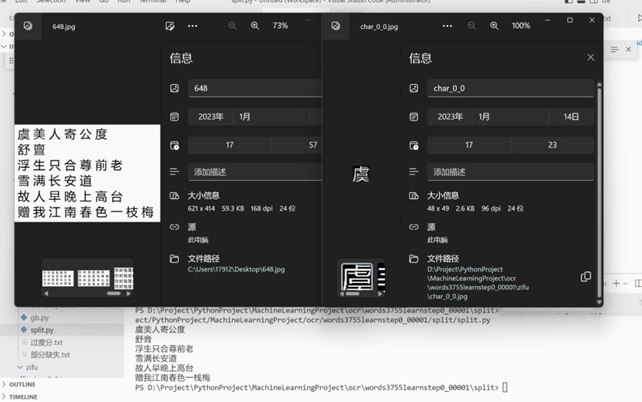Click the minute field 23 for char_0_0

click(553, 145)
